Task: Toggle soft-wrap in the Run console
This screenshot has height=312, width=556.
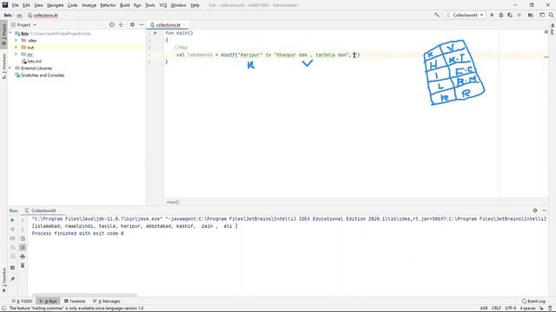Action: tap(23, 238)
